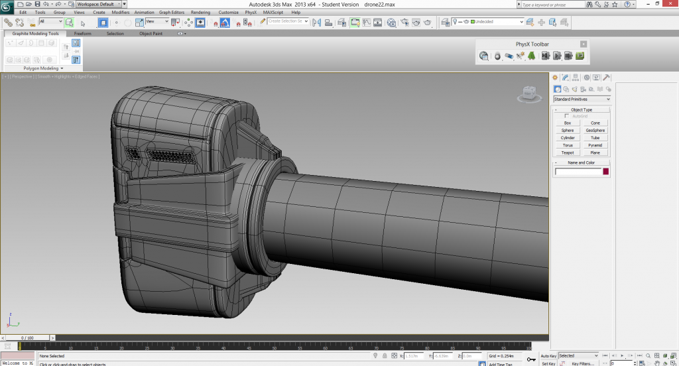Click the object color swatch
The image size is (679, 366).
click(605, 172)
